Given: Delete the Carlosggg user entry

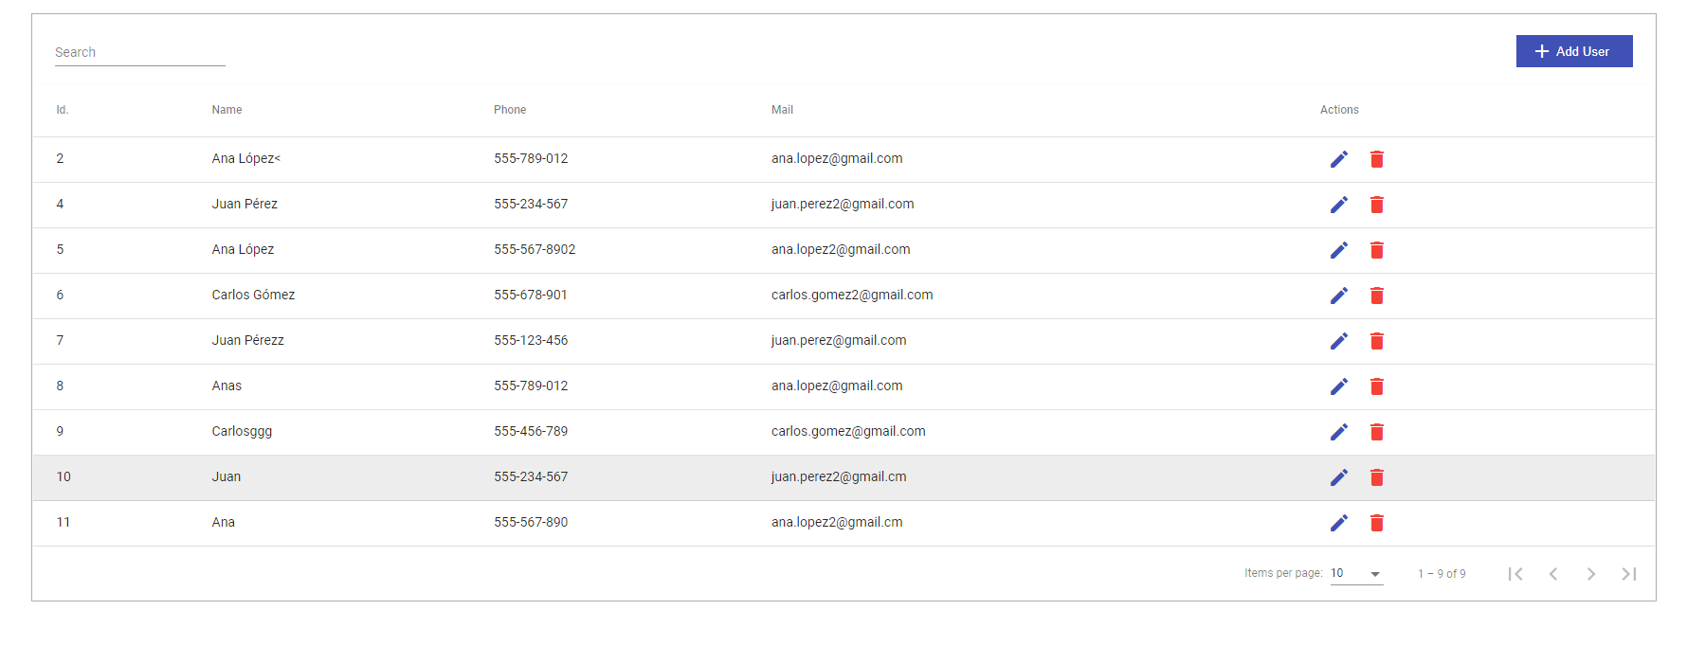Looking at the screenshot, I should pos(1377,432).
